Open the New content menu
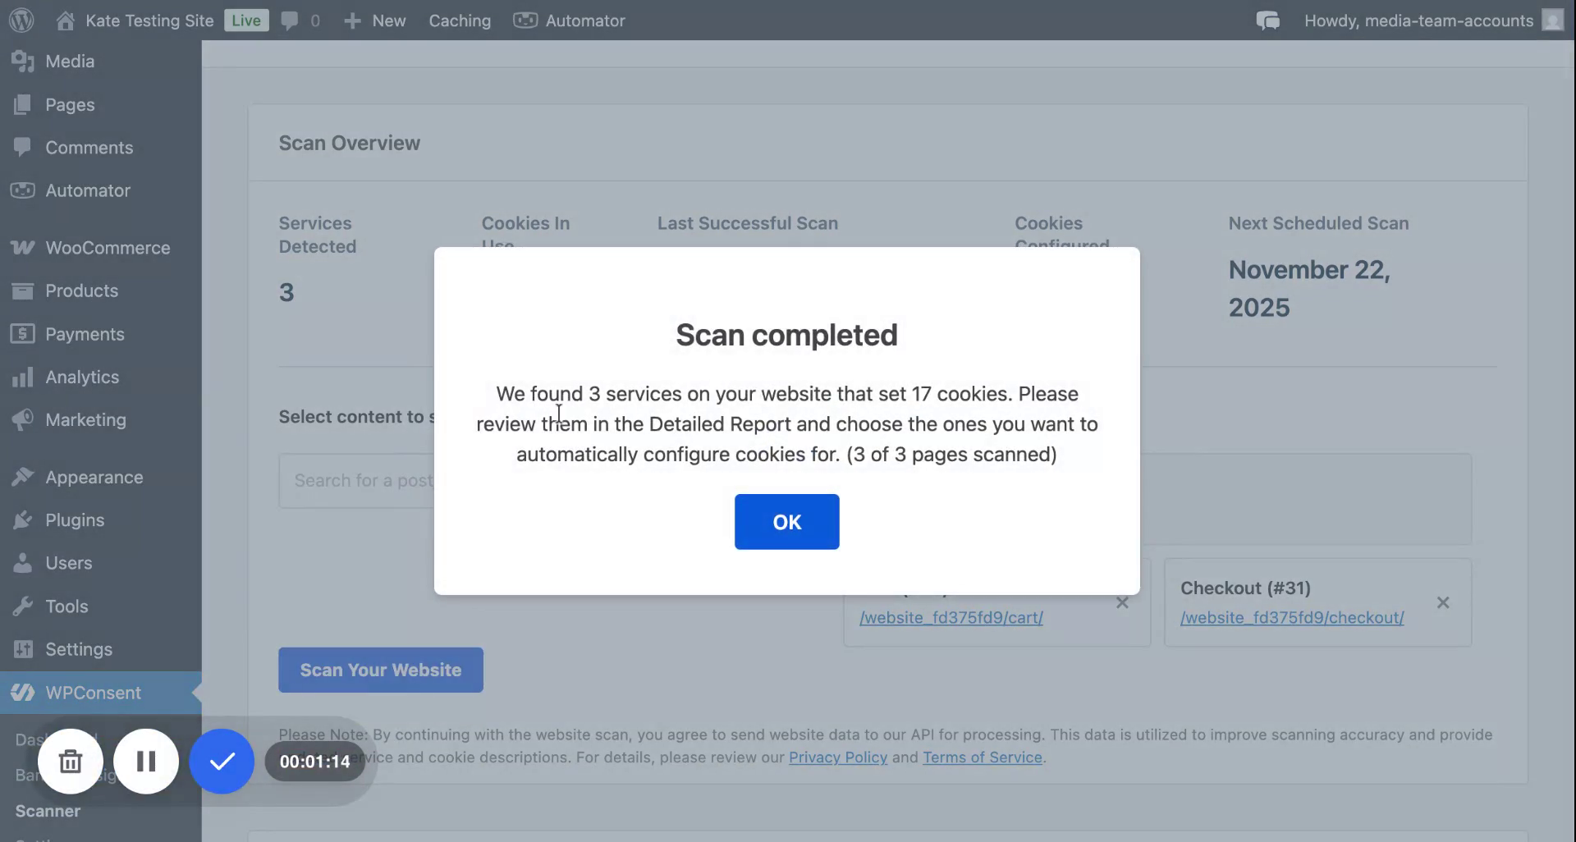Image resolution: width=1576 pixels, height=842 pixels. click(374, 21)
